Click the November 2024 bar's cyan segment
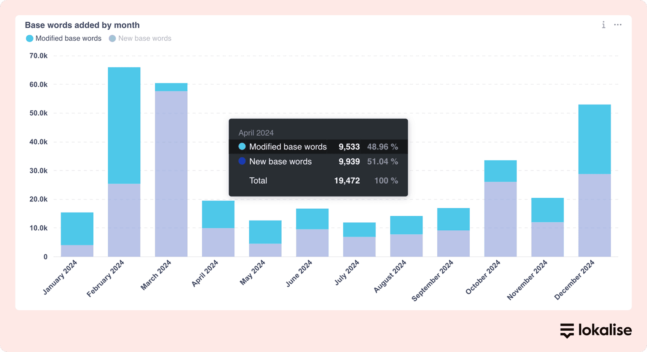Screen dimensions: 647x352 547,210
